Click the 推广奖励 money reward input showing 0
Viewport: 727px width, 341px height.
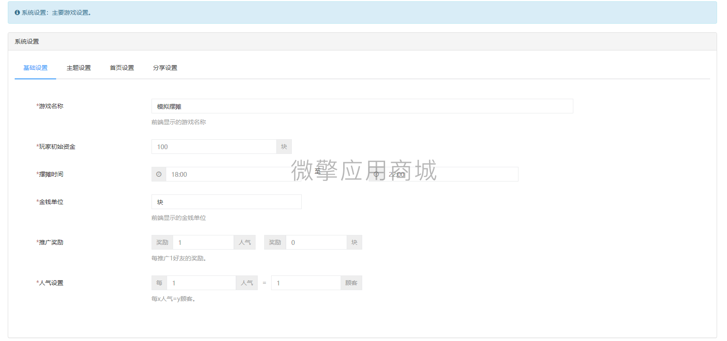pos(316,242)
